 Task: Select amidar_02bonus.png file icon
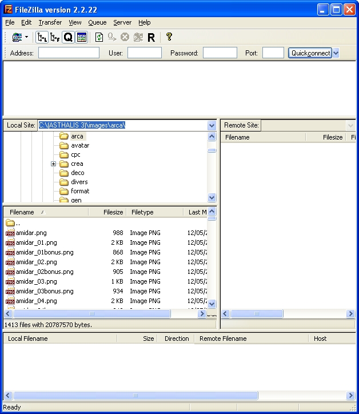(x=10, y=272)
